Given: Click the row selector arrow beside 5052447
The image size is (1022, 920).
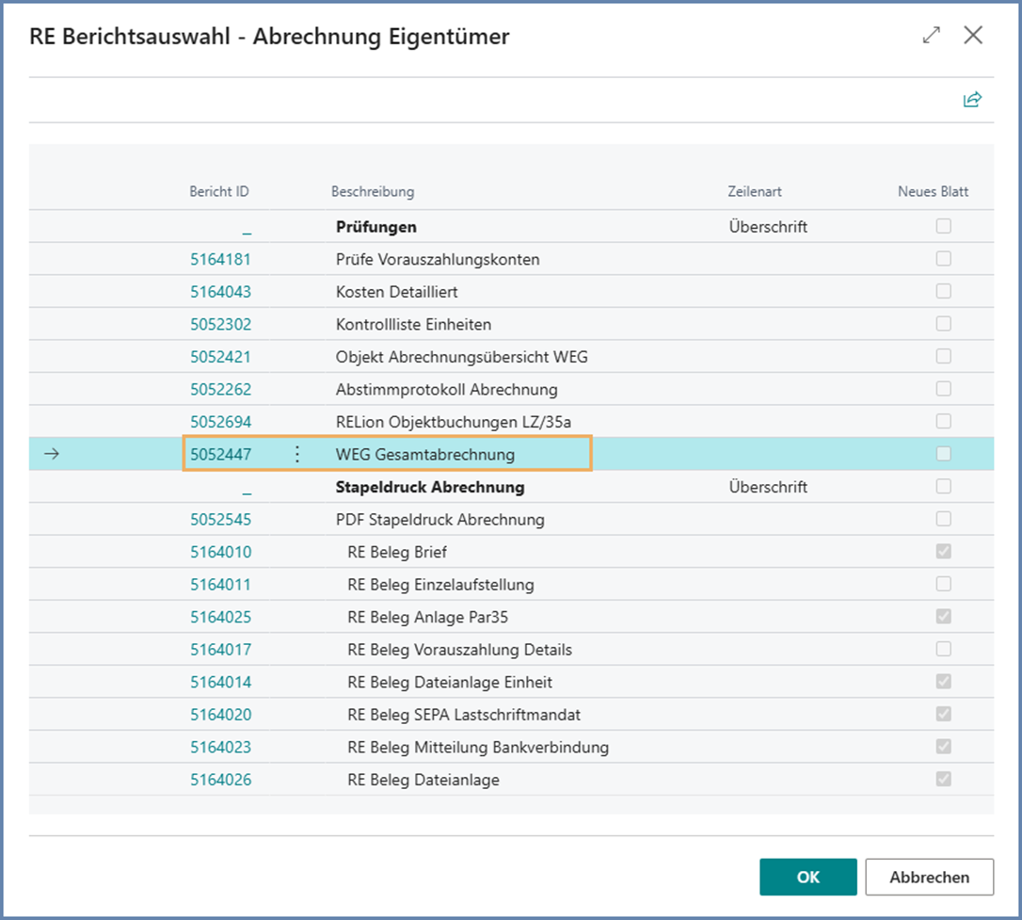Looking at the screenshot, I should point(53,455).
